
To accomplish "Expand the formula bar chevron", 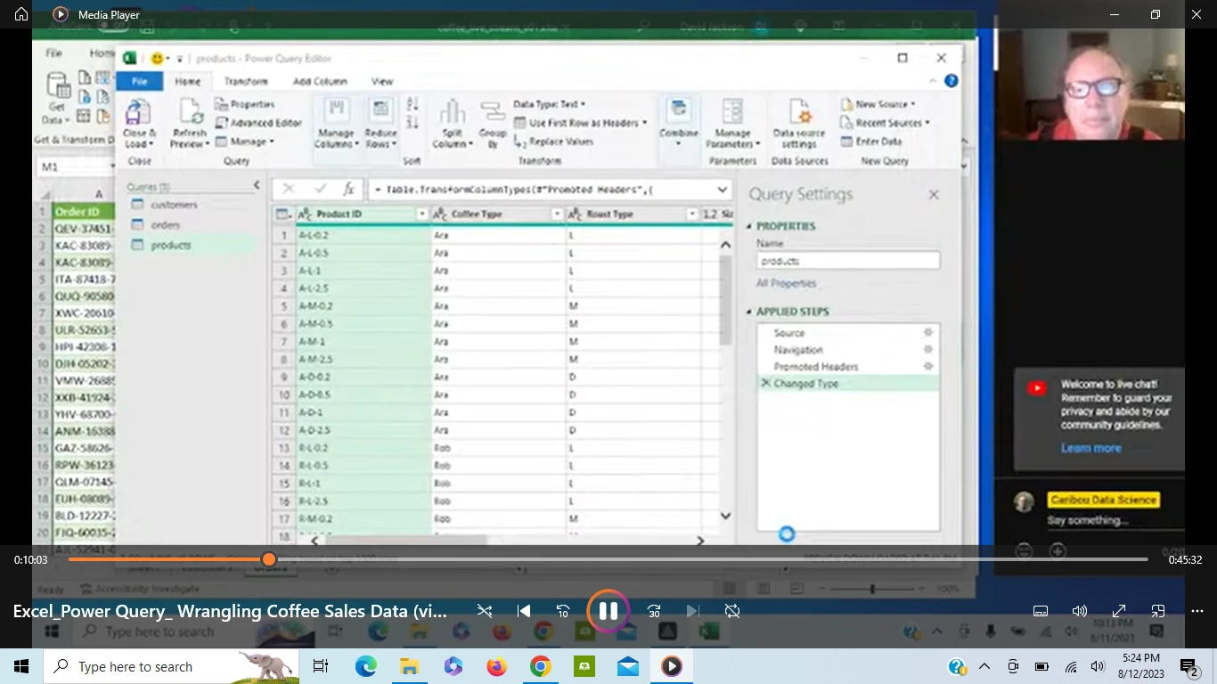I will (723, 190).
